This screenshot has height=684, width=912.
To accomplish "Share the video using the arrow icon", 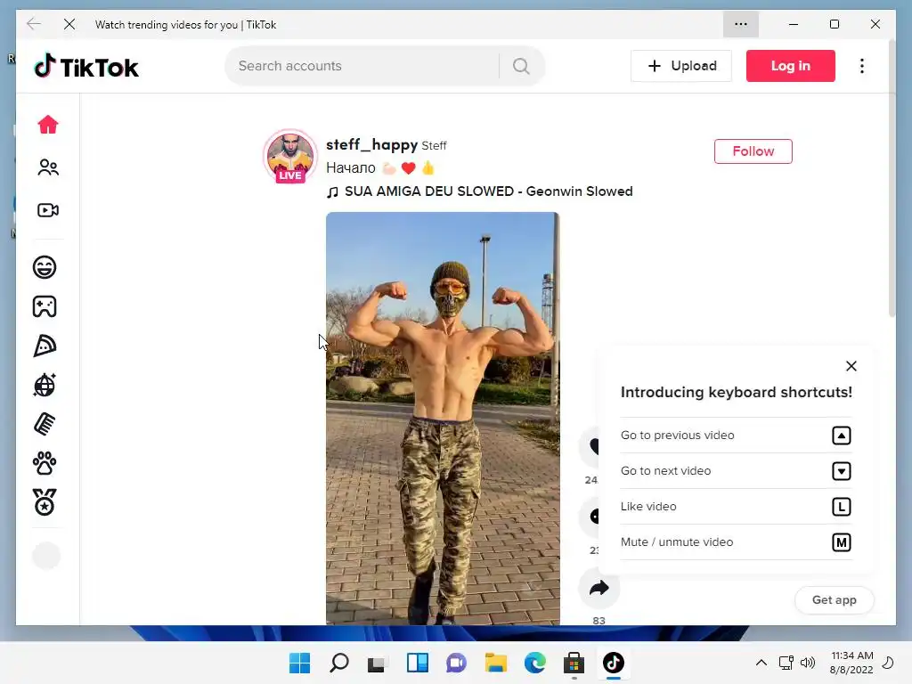I will click(598, 588).
